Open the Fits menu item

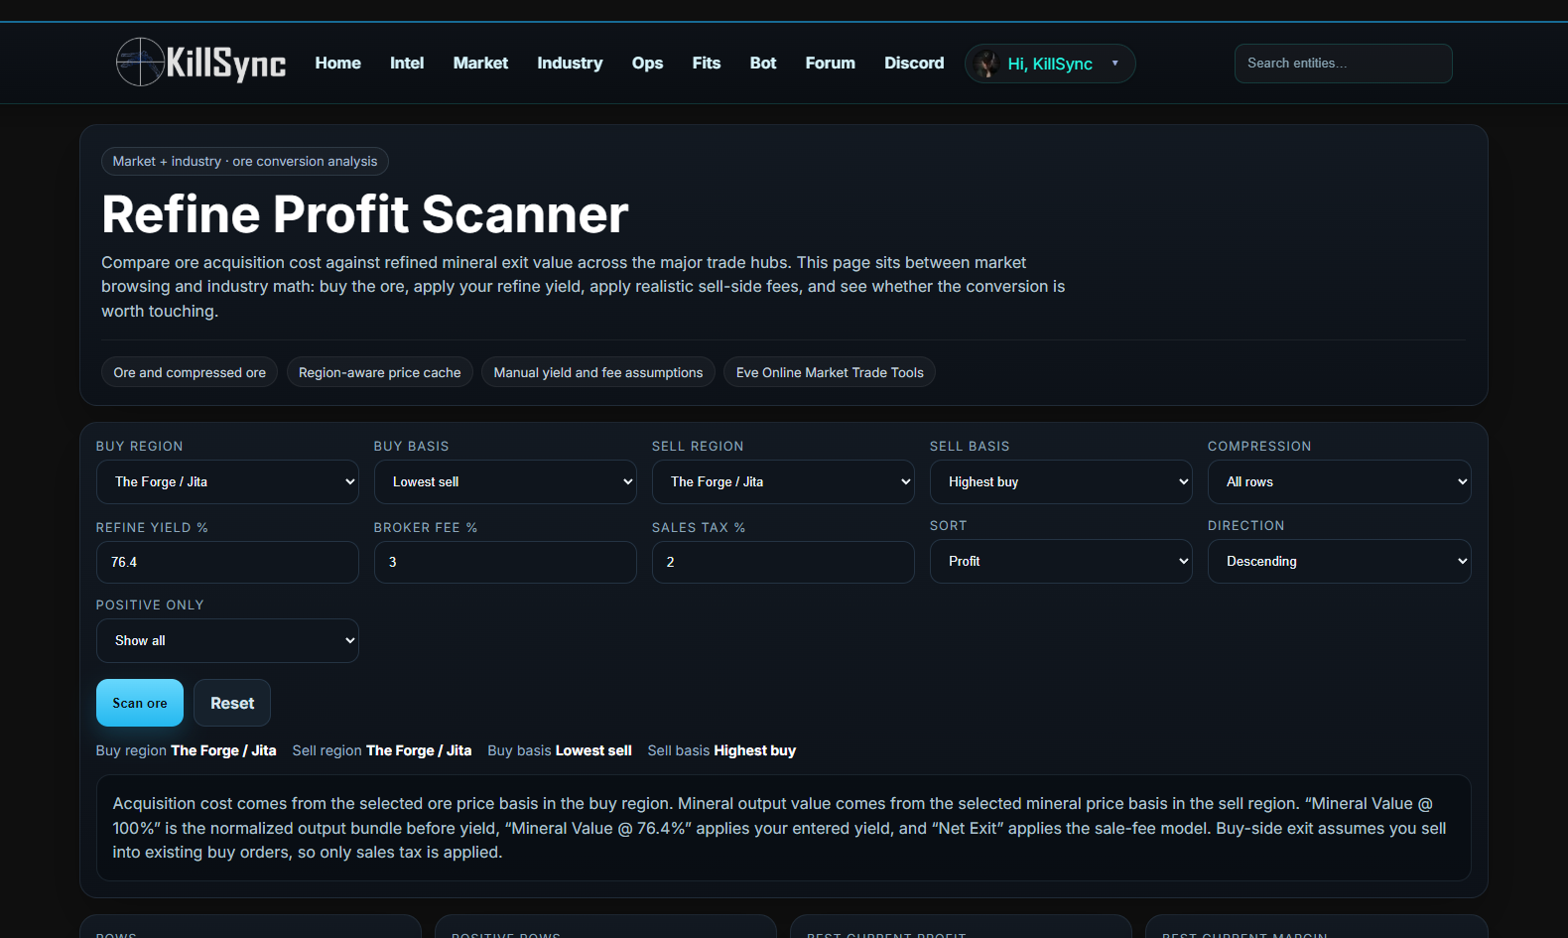(706, 63)
